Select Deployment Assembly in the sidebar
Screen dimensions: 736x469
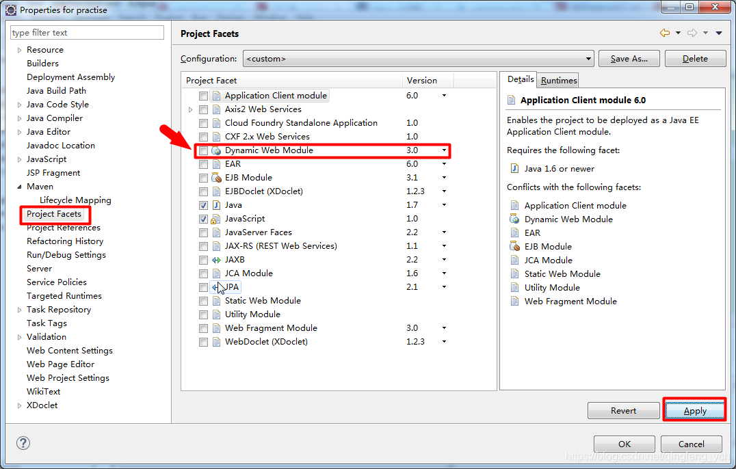coord(70,77)
